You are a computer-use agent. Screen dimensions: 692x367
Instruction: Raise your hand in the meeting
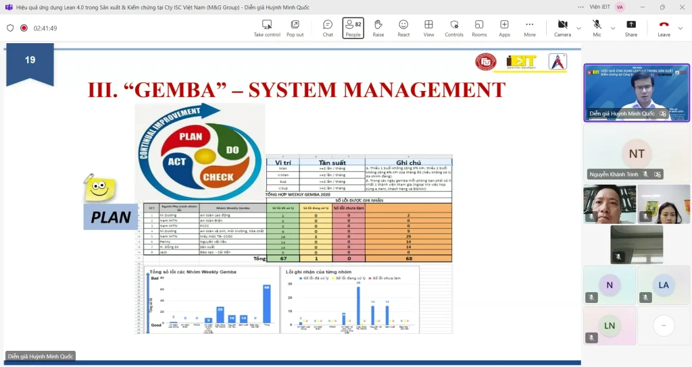pos(378,28)
